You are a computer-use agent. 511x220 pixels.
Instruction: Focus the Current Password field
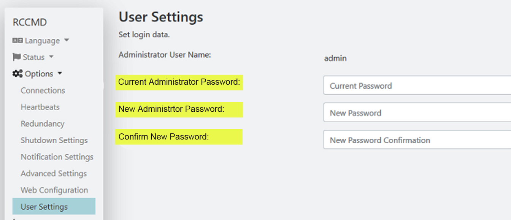(416, 86)
